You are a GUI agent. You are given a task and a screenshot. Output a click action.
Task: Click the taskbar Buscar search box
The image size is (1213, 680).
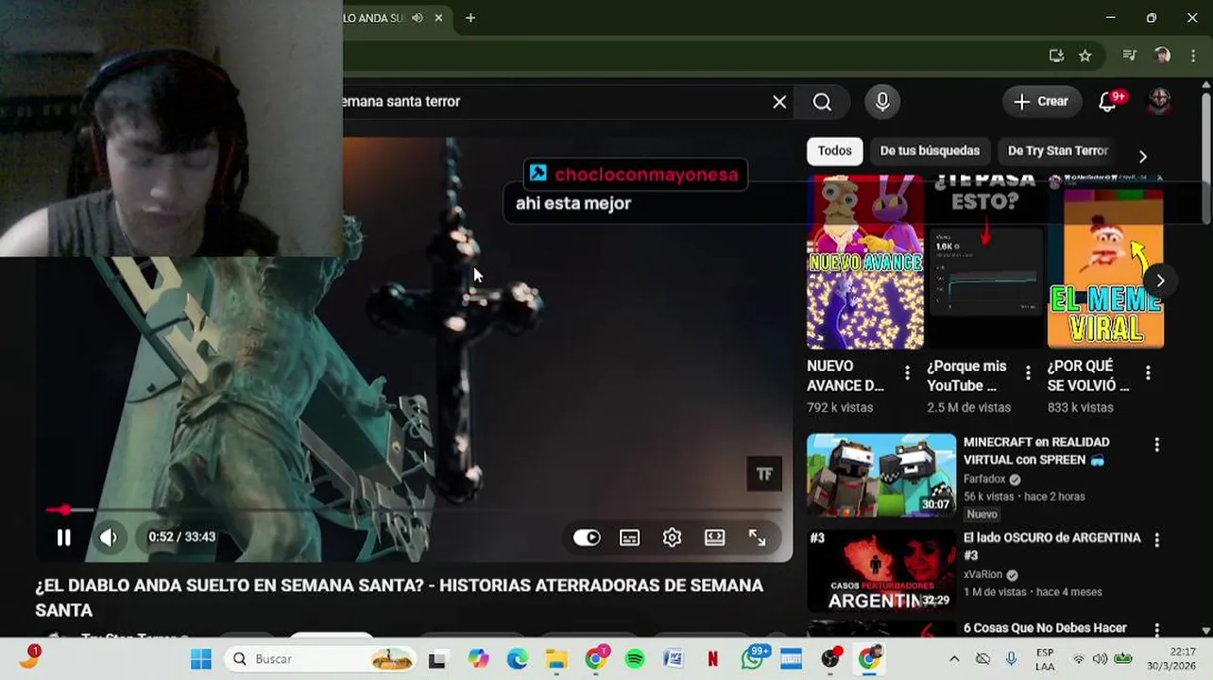322,659
